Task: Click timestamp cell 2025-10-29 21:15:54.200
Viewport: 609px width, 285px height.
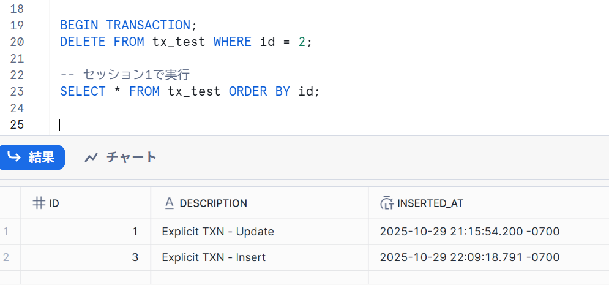Action: tap(469, 232)
